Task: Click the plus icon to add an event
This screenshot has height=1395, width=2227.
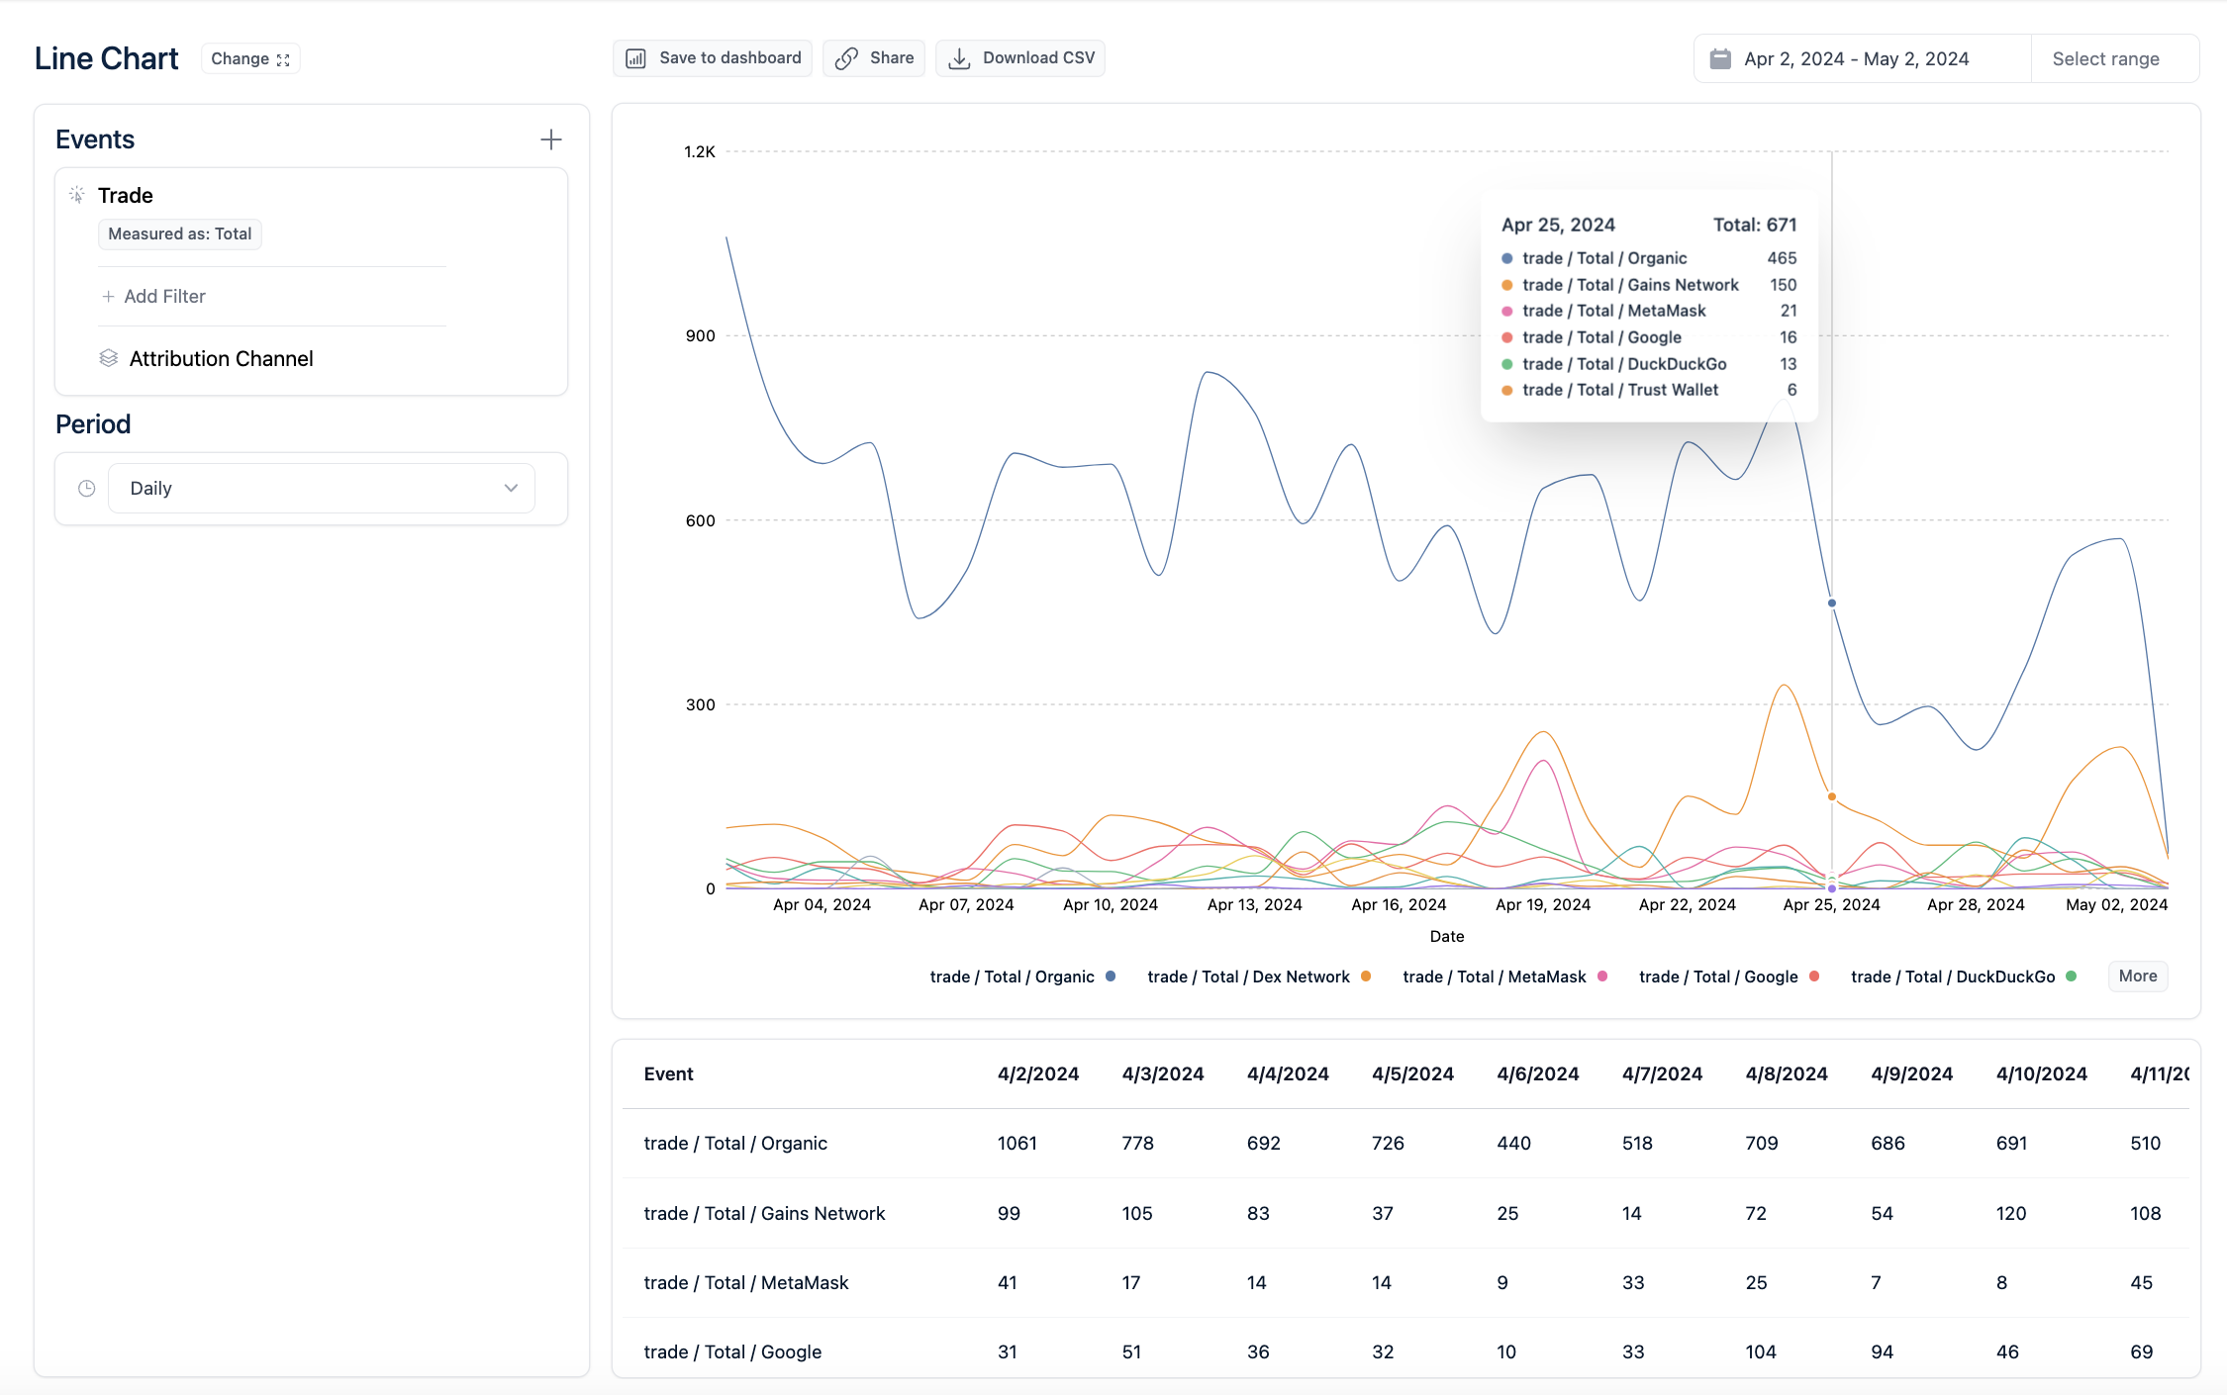Action: (x=550, y=139)
